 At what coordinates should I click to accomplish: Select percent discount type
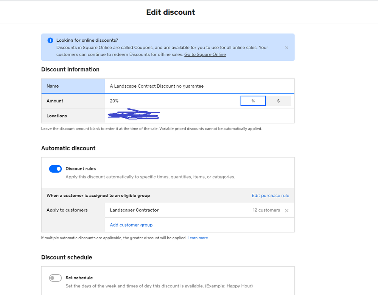pos(253,101)
